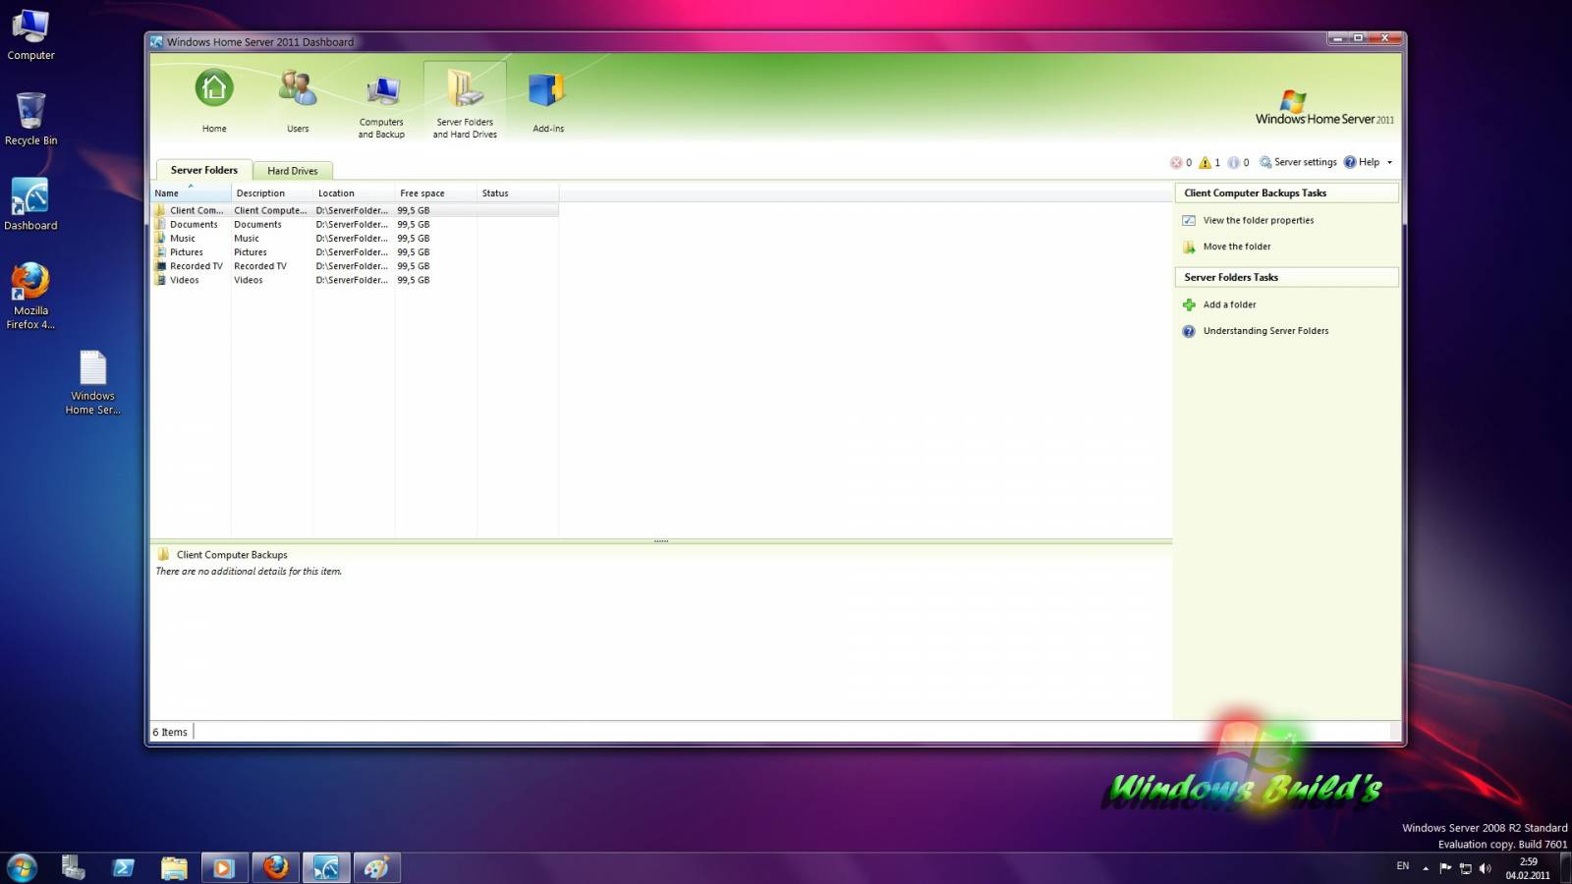Click the green plus Add folder icon

(x=1189, y=304)
